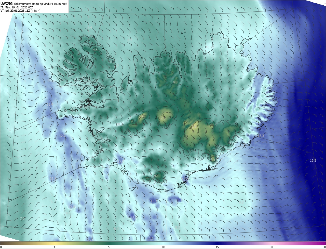This screenshot has width=326, height=249.
Task: Click the 7.0 value label
Action: (x=22, y=218)
